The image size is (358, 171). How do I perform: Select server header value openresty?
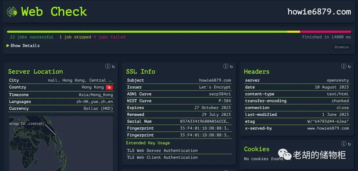click(x=338, y=80)
